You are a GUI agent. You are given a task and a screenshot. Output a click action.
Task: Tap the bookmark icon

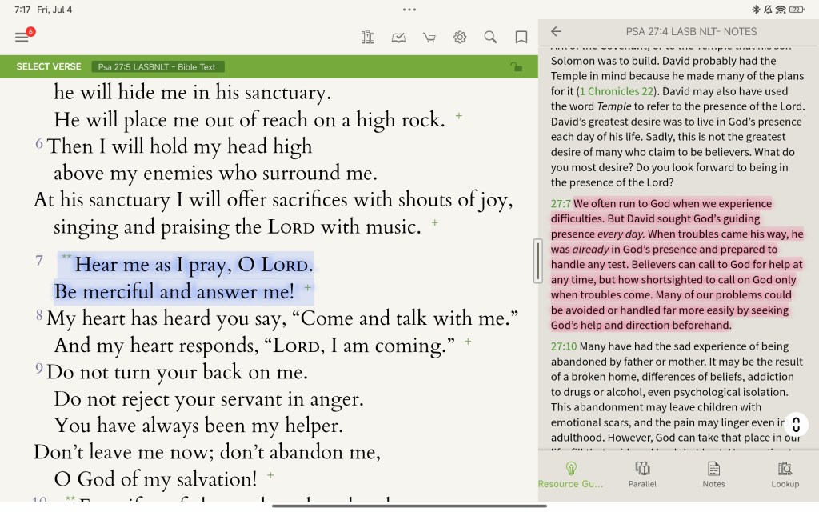521,38
